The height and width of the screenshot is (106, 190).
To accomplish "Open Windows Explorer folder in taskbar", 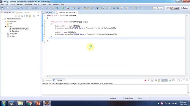I will coord(20,103).
